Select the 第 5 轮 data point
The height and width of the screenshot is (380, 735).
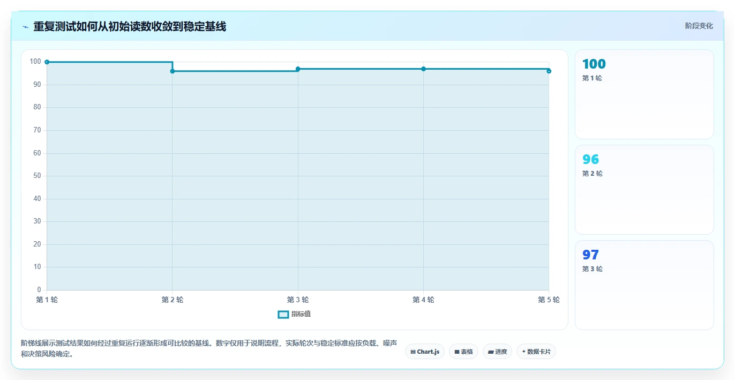click(549, 71)
